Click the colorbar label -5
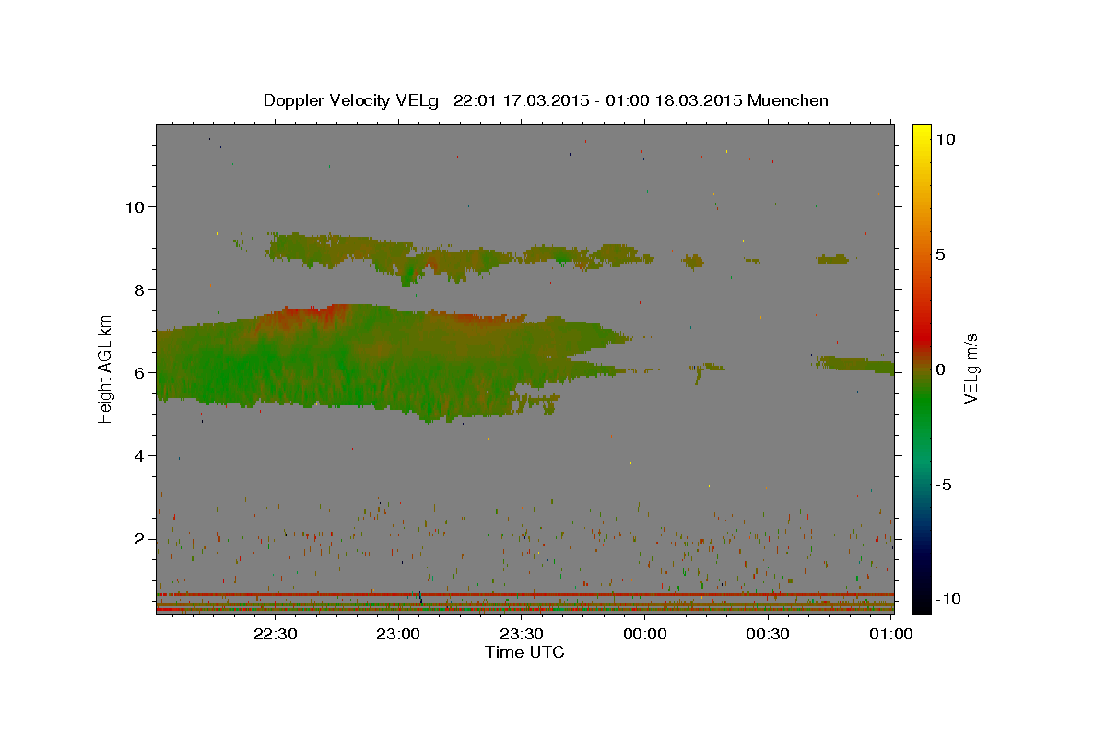Image resolution: width=1106 pixels, height=737 pixels. tap(944, 484)
